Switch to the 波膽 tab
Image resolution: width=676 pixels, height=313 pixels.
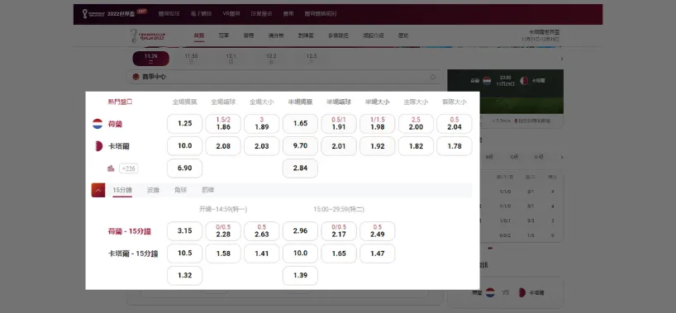tap(153, 190)
